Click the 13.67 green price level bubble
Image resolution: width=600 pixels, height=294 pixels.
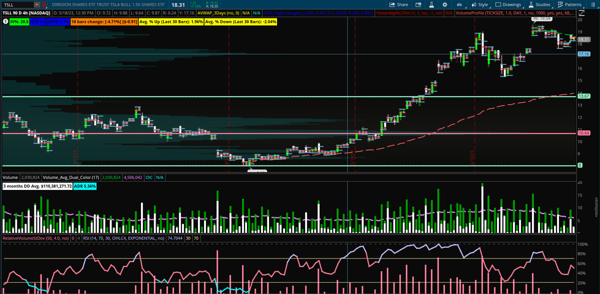click(583, 96)
